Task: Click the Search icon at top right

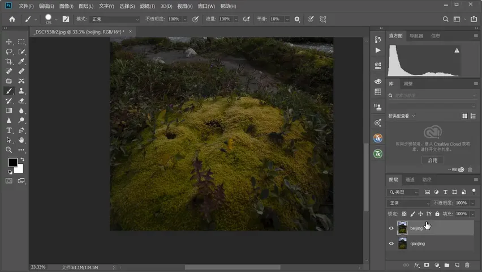Action: point(445,19)
